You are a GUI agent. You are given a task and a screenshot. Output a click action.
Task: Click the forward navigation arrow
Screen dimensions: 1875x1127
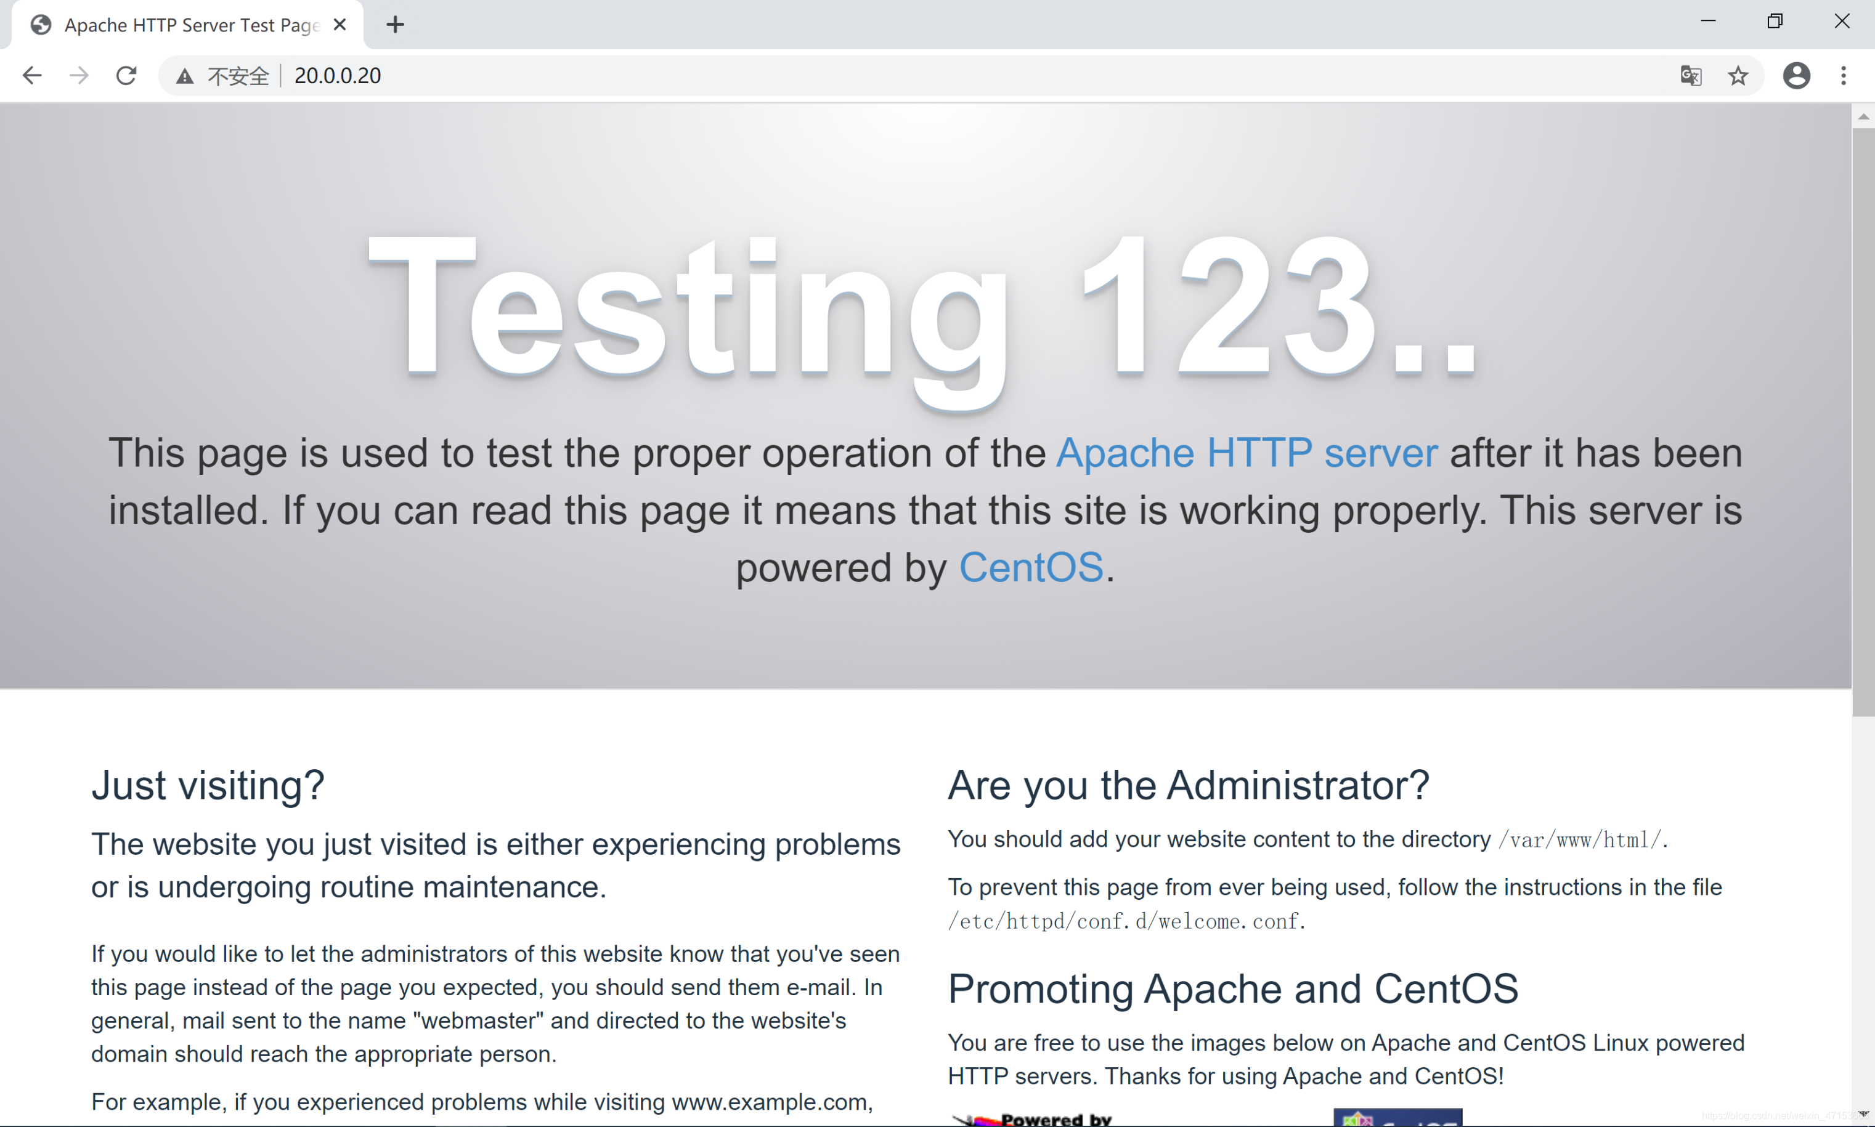pyautogui.click(x=79, y=75)
